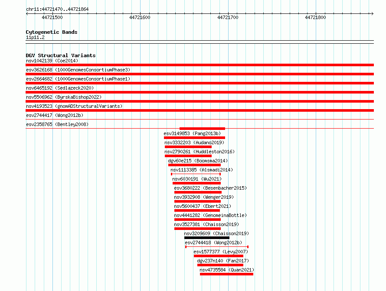The height and width of the screenshot is (291, 386).
Task: Click the nsv5506962 (ByrskaBishop2022) label
Action: (64, 97)
